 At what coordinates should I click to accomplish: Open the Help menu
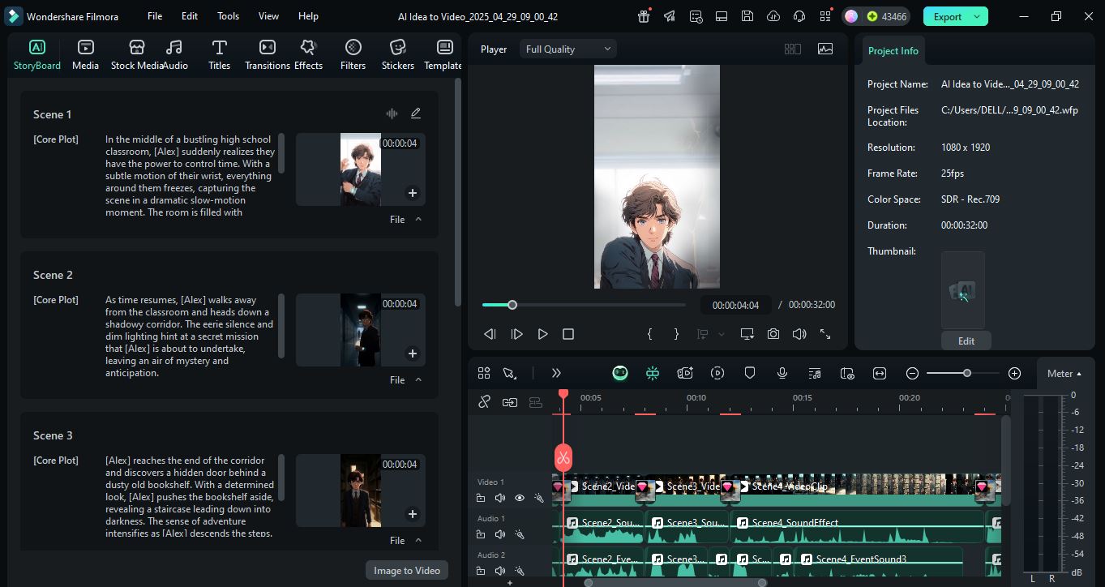point(308,16)
